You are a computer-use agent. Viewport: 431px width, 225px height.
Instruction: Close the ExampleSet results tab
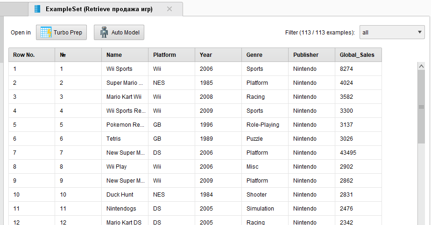[x=170, y=9]
